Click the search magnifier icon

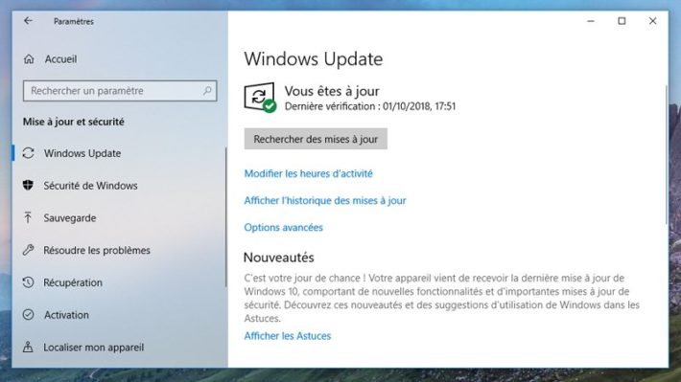[x=207, y=91]
